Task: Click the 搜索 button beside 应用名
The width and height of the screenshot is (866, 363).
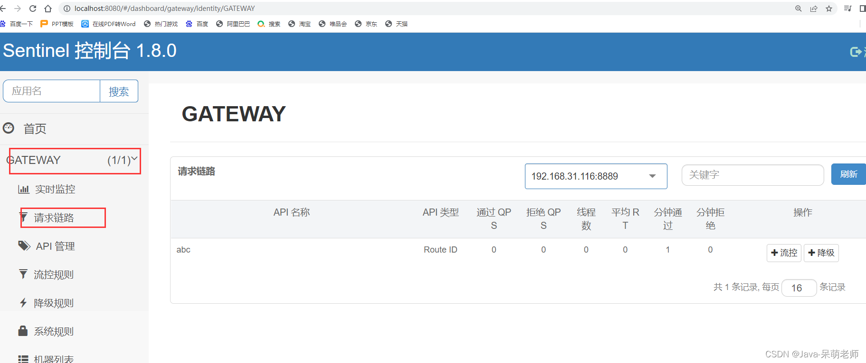Action: coord(119,91)
